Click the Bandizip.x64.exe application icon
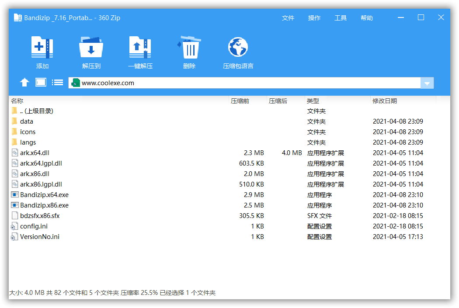The image size is (459, 308). point(14,194)
